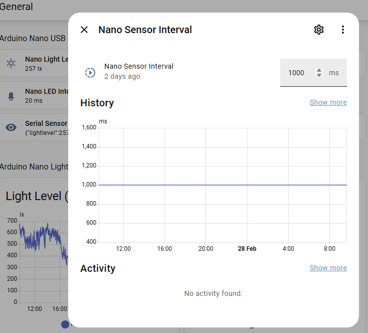Click Show more link next to History
The width and height of the screenshot is (368, 333).
coord(328,102)
